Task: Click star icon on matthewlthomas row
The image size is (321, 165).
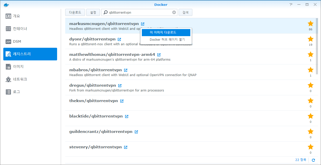Action: click(311, 54)
